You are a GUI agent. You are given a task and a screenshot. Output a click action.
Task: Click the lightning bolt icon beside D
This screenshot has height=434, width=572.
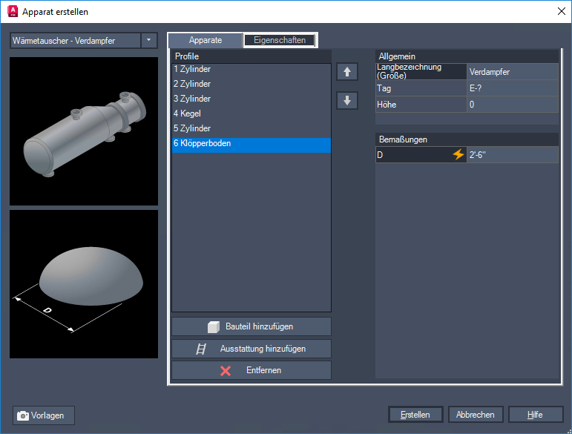[458, 154]
